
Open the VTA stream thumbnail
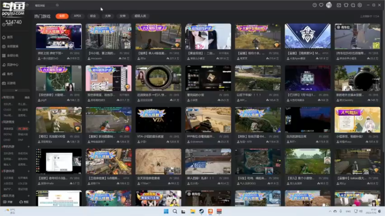tap(158, 120)
